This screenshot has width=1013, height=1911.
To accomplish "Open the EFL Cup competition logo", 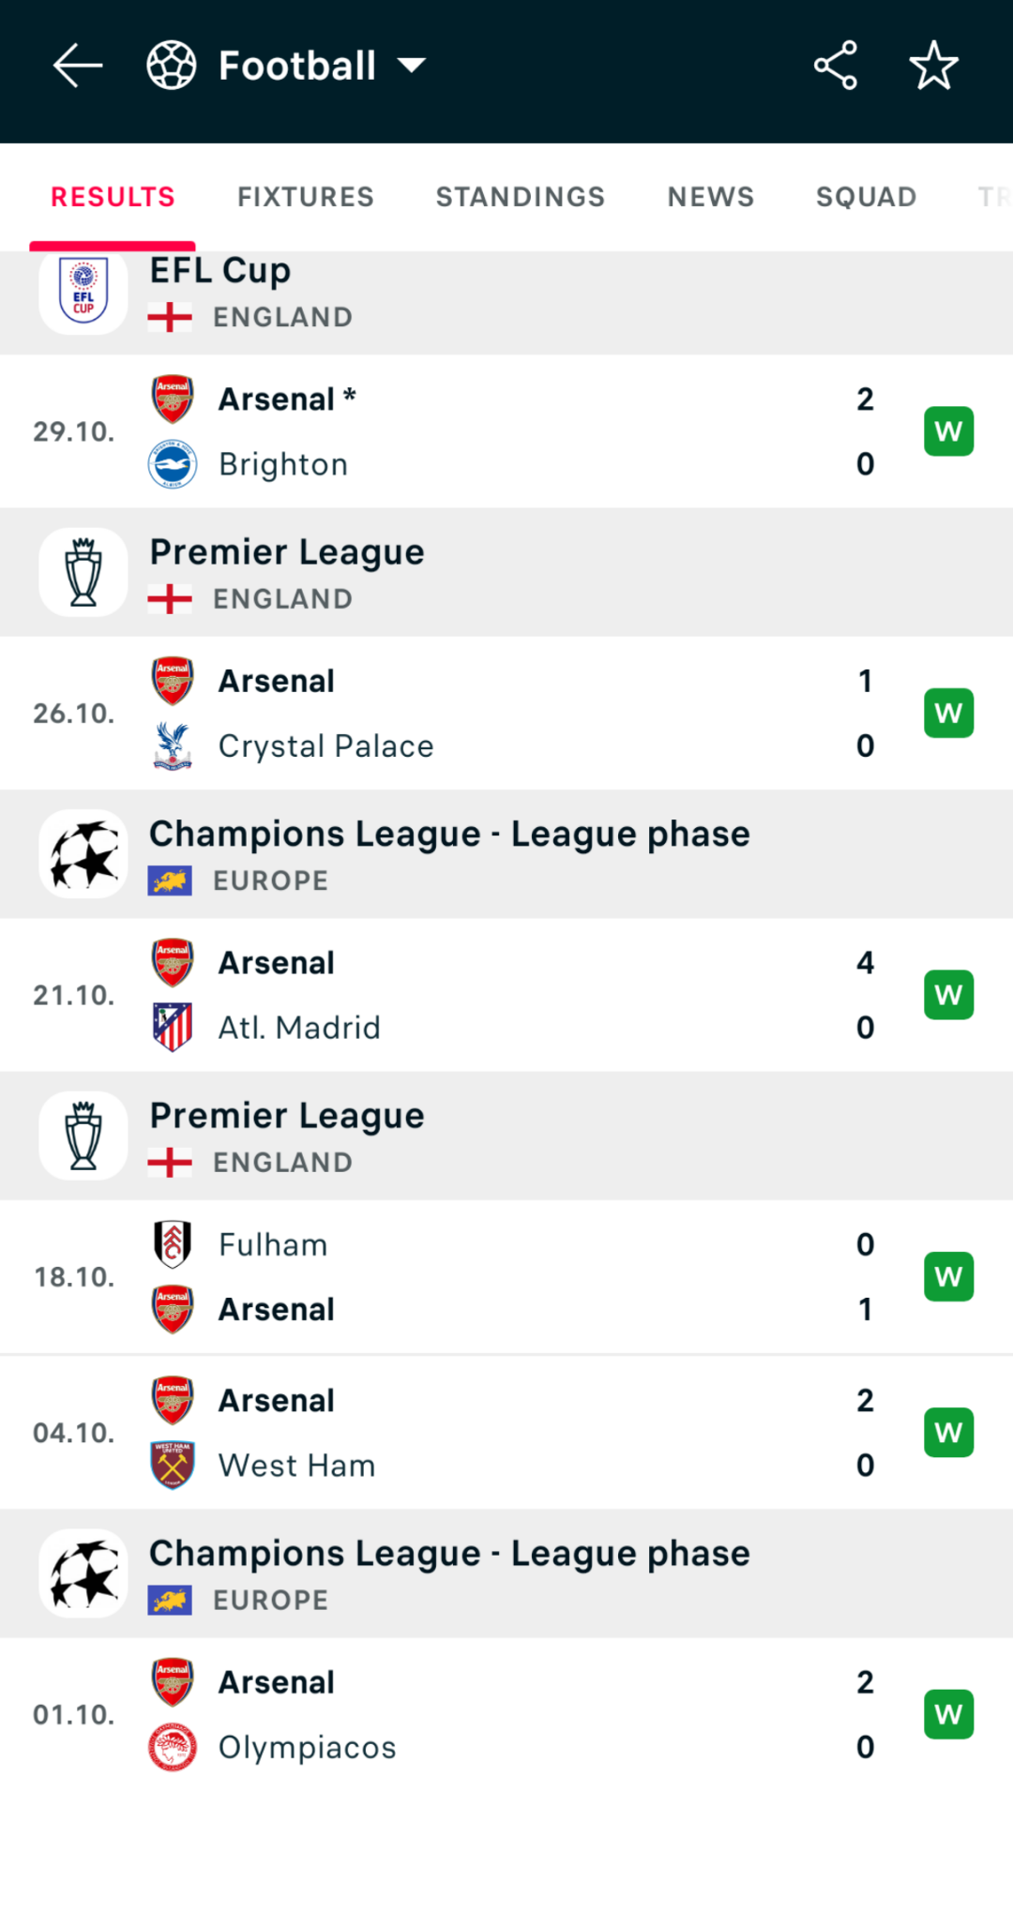I will 83,291.
